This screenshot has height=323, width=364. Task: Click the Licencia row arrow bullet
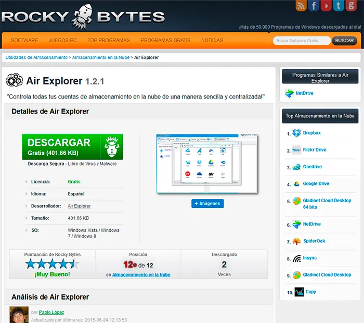click(27, 182)
